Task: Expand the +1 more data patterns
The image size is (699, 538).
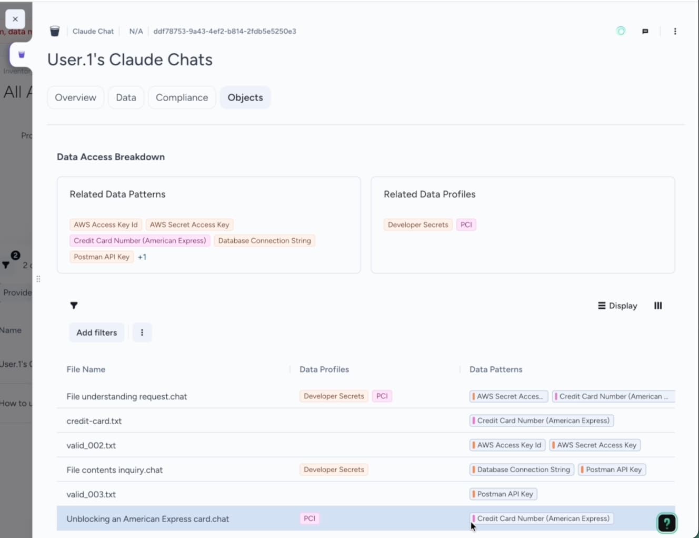Action: coord(142,257)
